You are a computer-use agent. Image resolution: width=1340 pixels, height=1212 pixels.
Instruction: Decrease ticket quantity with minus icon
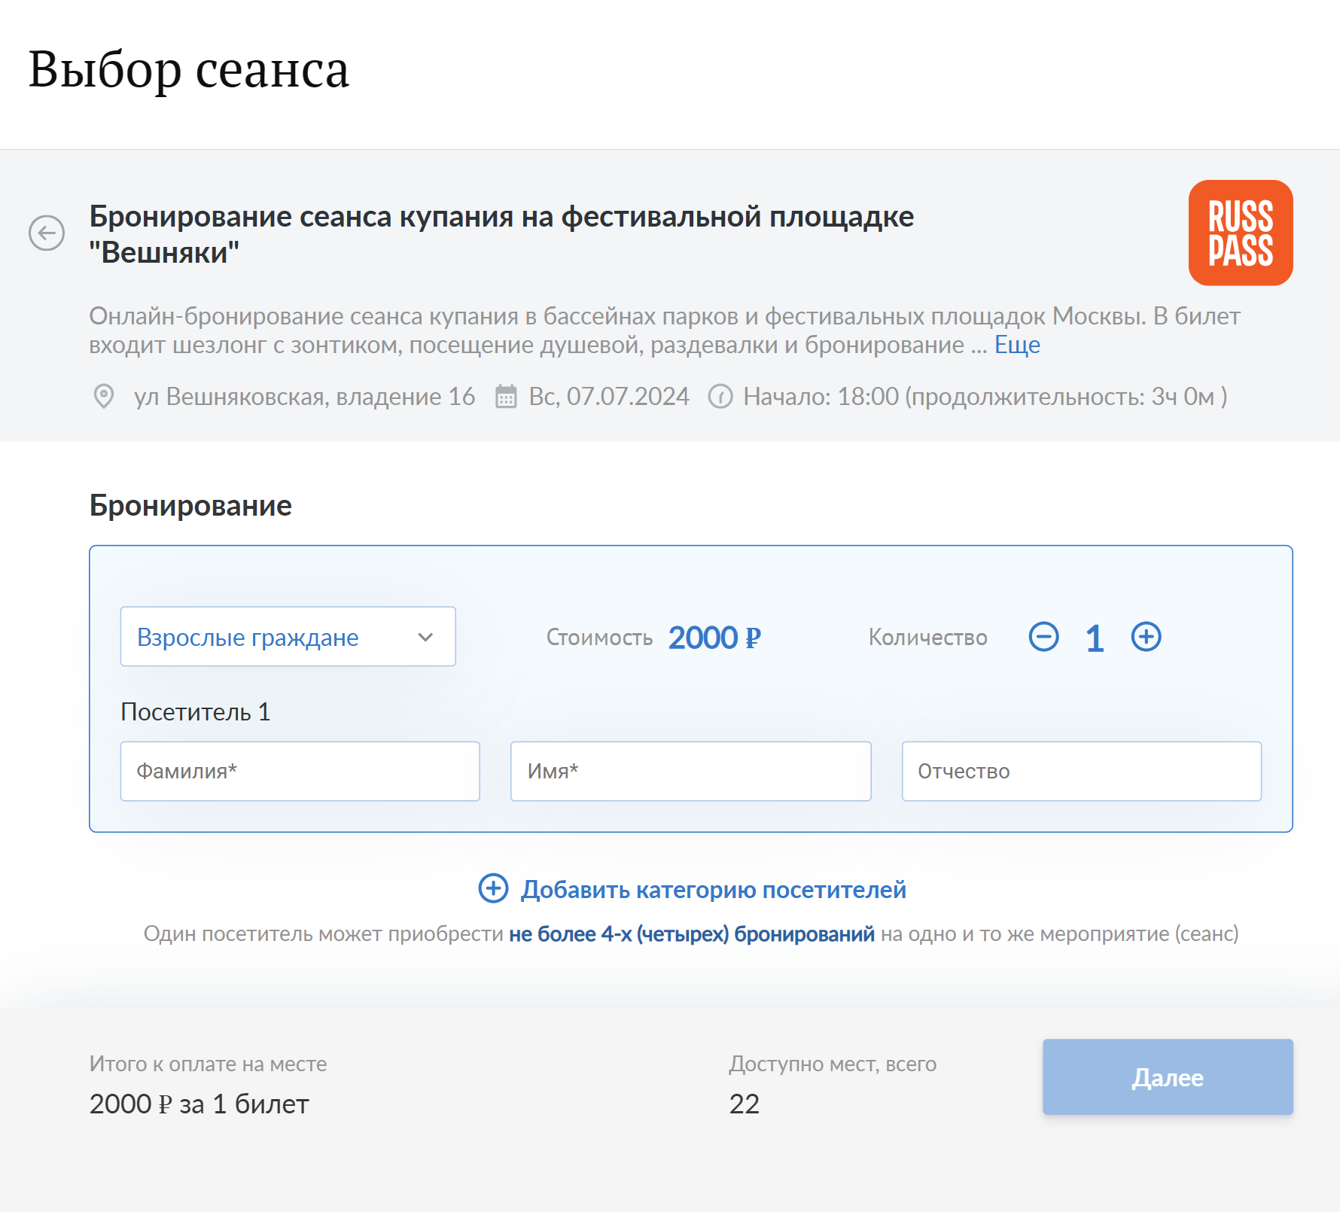tap(1043, 637)
